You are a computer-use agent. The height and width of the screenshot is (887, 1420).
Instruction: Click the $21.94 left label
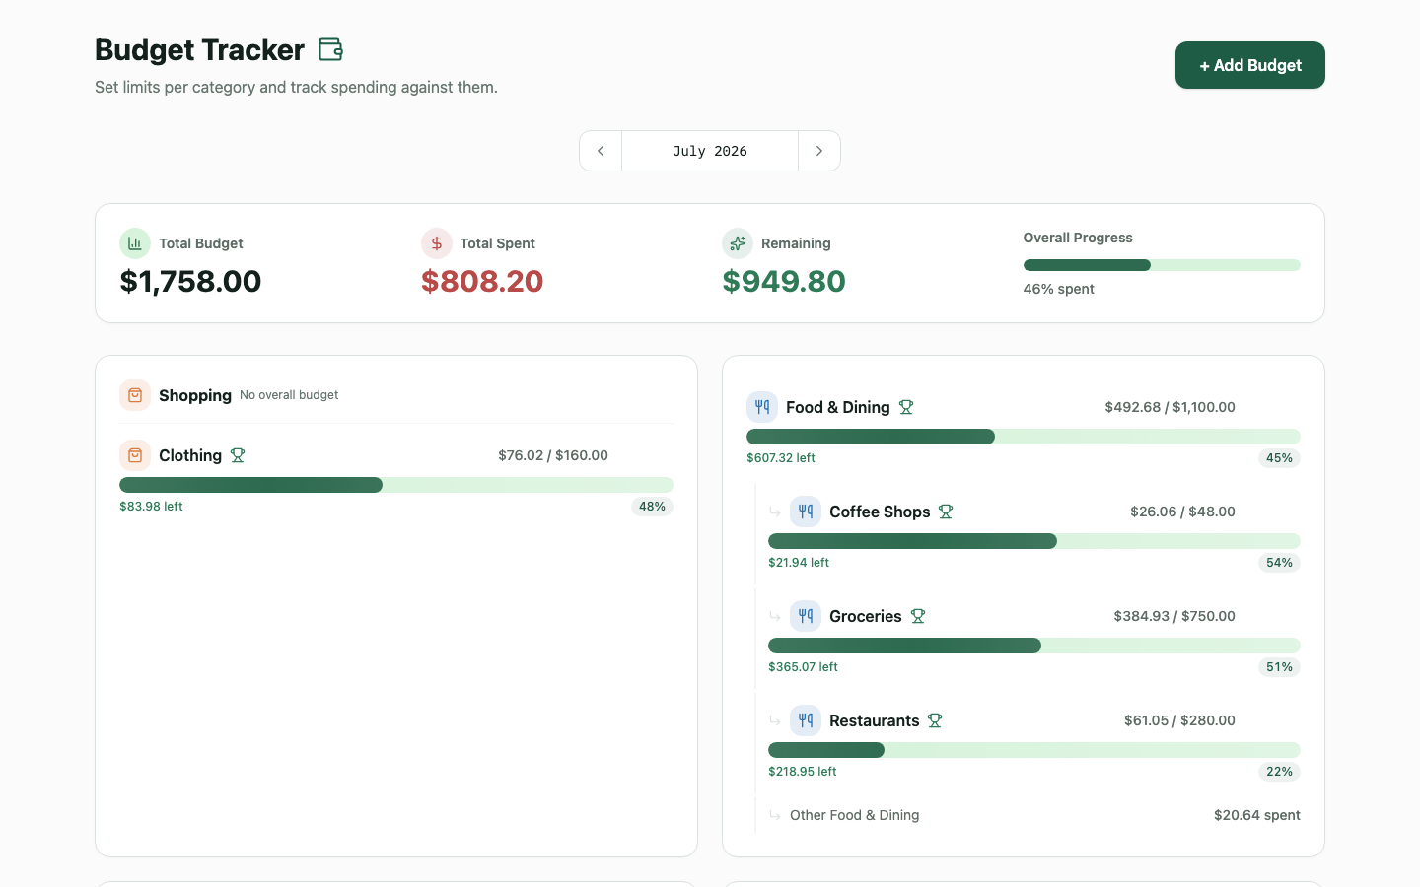click(799, 563)
